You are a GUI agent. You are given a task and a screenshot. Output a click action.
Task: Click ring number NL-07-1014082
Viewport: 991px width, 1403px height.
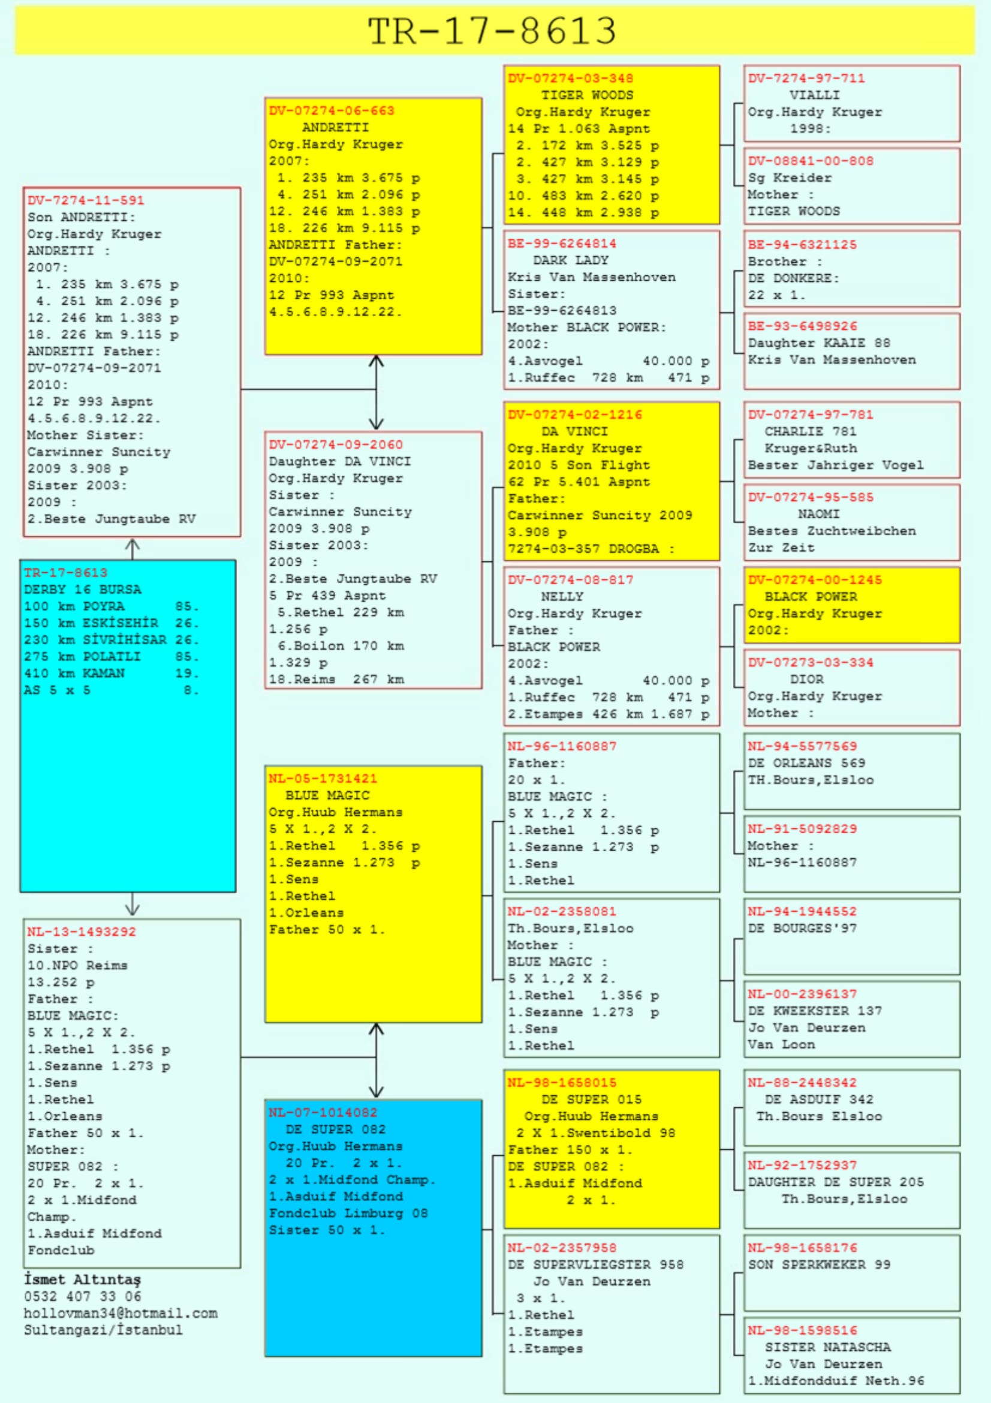coord(323,1113)
